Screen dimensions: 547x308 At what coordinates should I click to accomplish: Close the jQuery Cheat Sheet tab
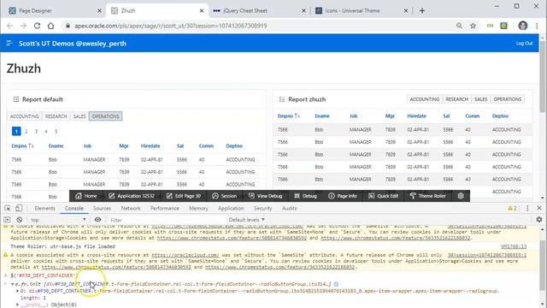(304, 11)
